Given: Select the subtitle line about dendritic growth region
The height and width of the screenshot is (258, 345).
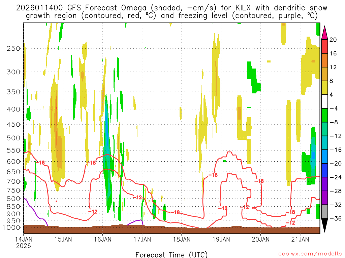Looking at the screenshot, I should pyautogui.click(x=171, y=16).
